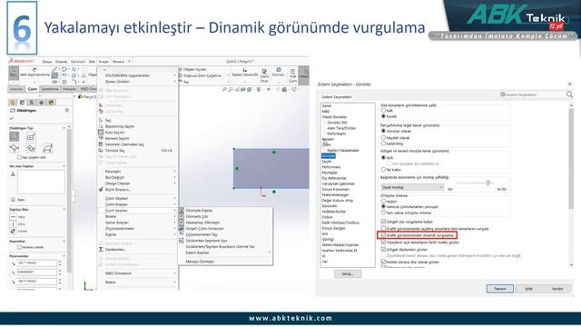Select 'Hayalet olarak' radio button

pos(383,137)
